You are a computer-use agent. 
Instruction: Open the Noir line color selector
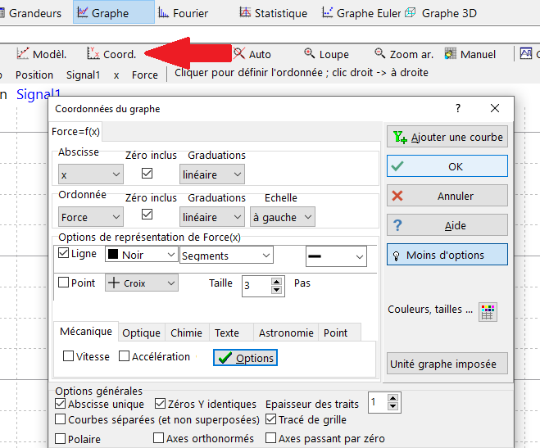(141, 255)
